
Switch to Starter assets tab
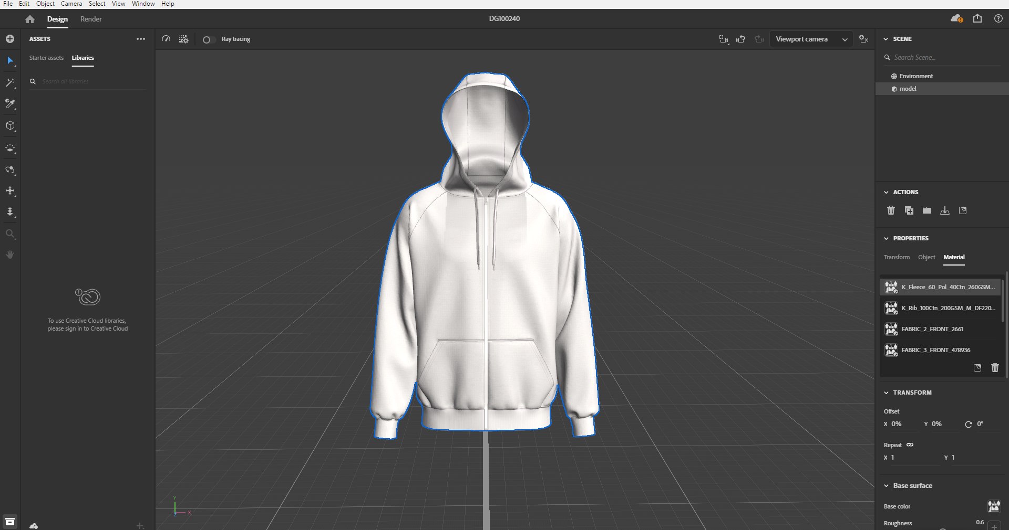pos(46,58)
